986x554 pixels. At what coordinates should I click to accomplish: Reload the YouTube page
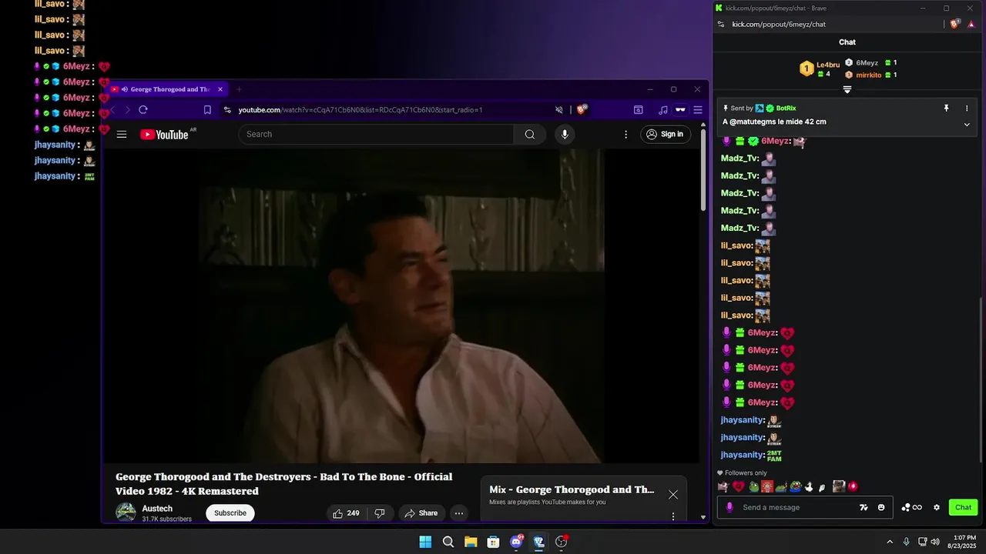pyautogui.click(x=143, y=110)
